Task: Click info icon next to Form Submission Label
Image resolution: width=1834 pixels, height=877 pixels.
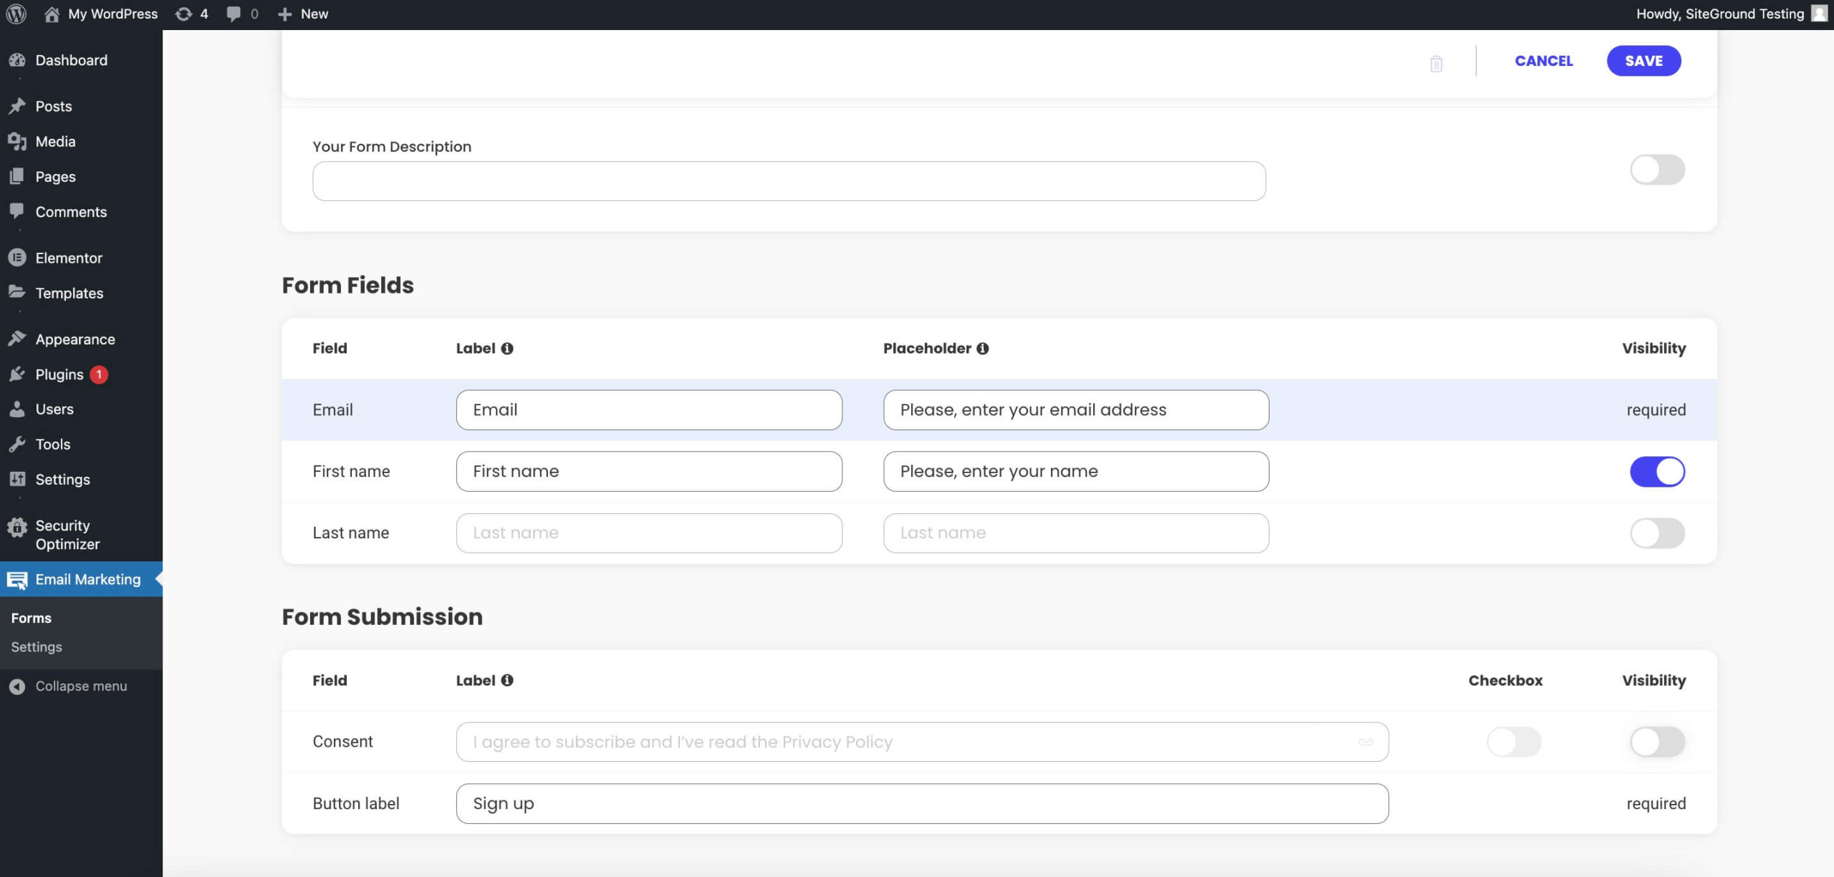Action: tap(507, 680)
